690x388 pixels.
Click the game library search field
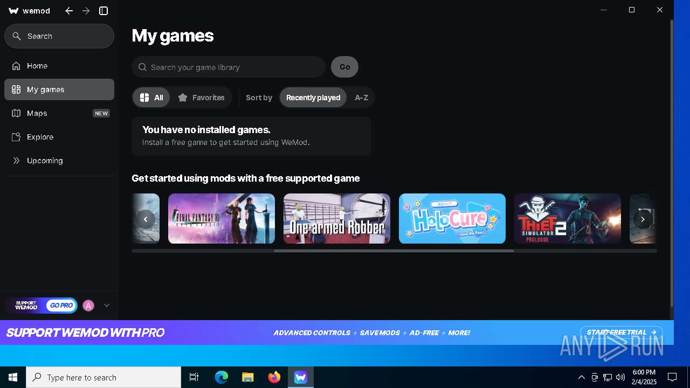click(x=229, y=67)
